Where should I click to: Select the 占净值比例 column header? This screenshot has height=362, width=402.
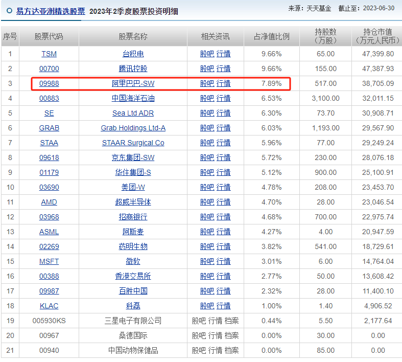[x=272, y=36]
